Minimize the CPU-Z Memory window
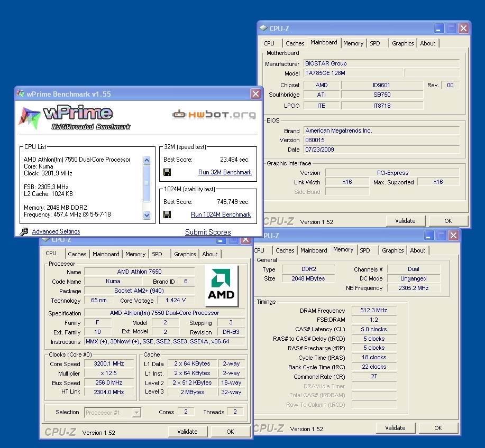 click(428, 236)
